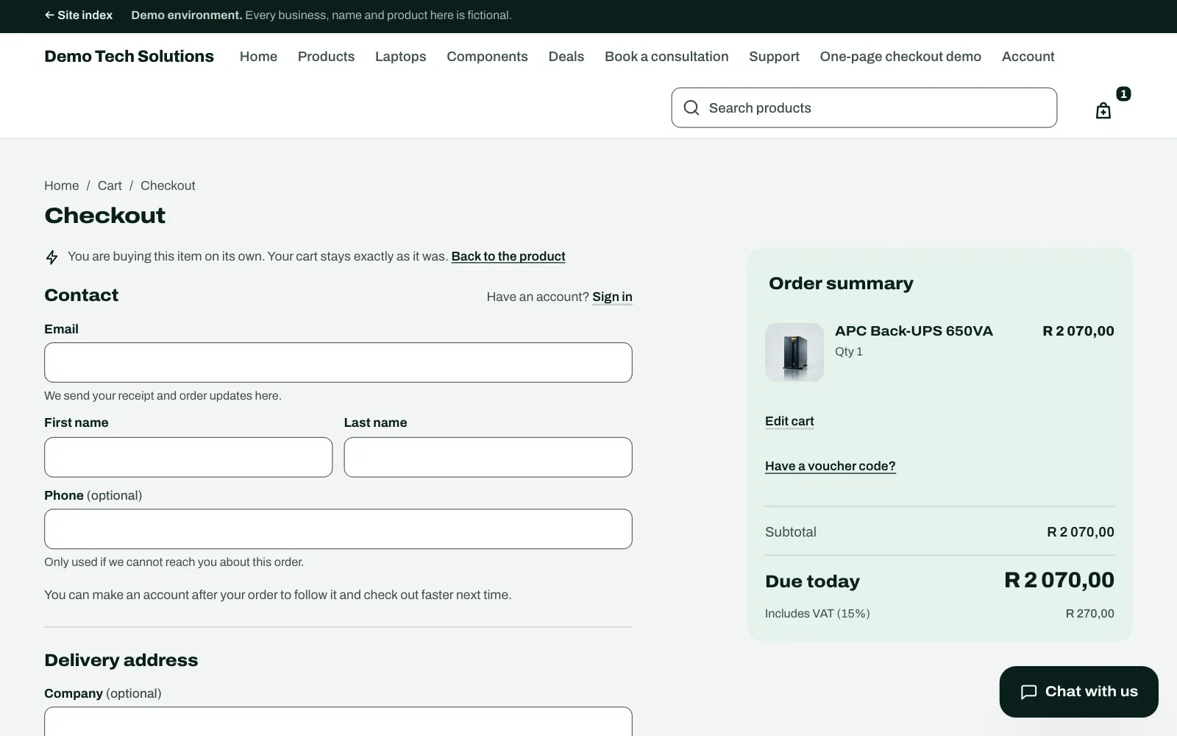
Task: Open the shopping cart bag icon
Action: point(1103,110)
